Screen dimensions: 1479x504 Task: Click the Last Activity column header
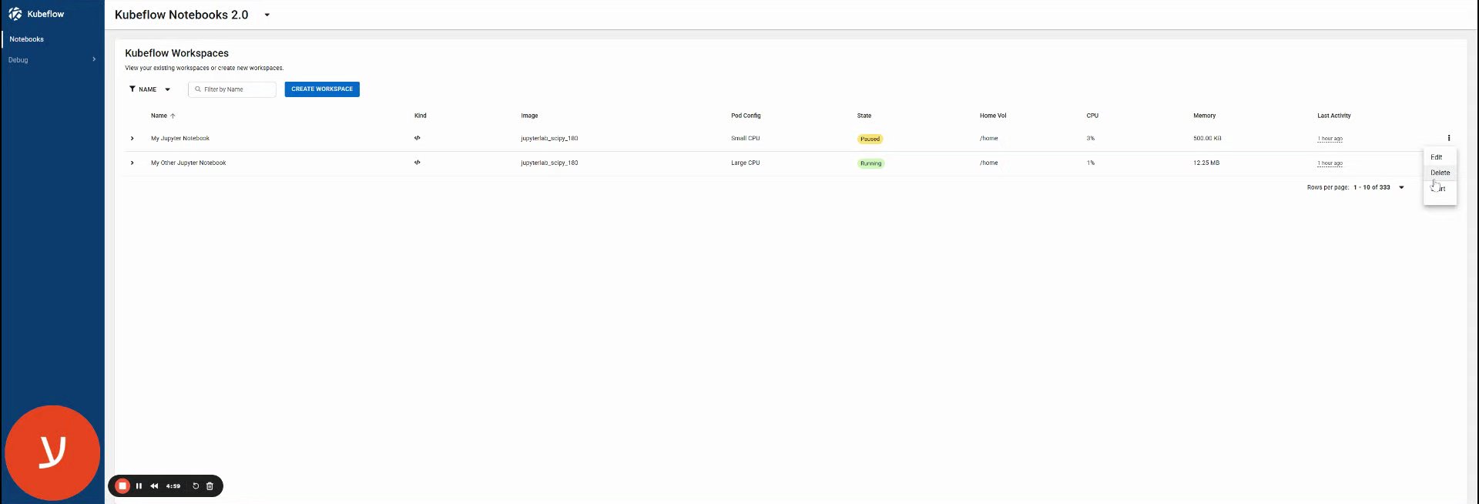(1333, 116)
